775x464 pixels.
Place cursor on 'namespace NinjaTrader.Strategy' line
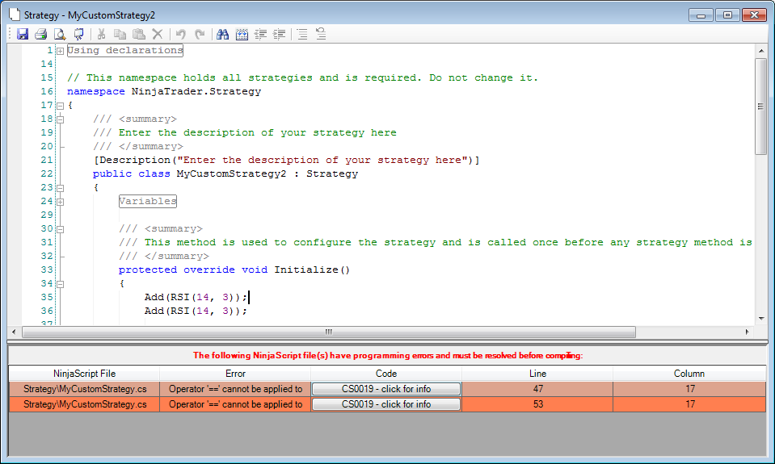tap(164, 91)
